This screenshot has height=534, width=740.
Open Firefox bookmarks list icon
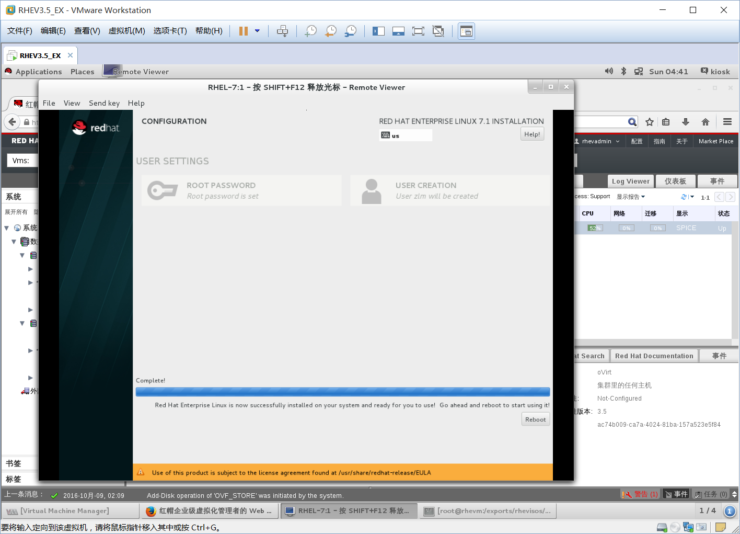coord(666,122)
